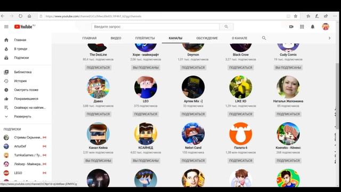The width and height of the screenshot is (341, 192).
Task: Subscribe to Koeneks - Кёнекс channel
Action: 288,161
